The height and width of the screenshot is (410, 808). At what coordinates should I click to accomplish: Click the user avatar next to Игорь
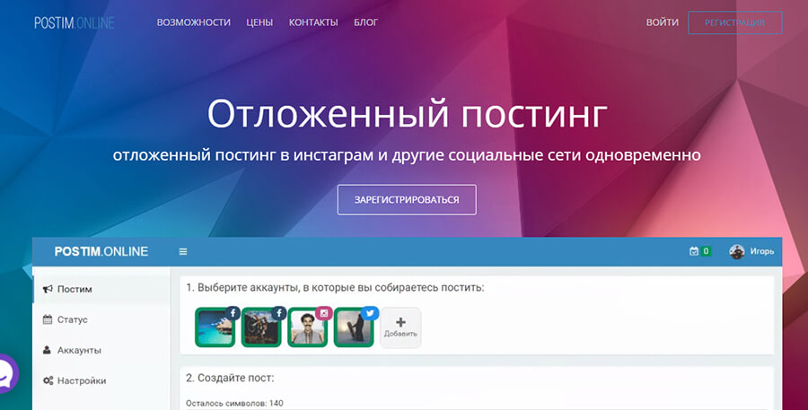point(737,251)
